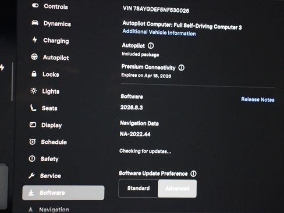Tap the Service wrench icon
284x213 pixels.
click(31, 176)
